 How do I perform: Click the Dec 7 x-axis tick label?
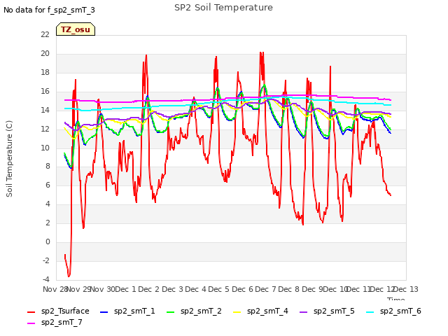coord(265,289)
